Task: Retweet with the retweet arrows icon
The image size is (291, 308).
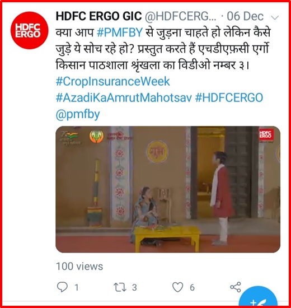Action: point(120,287)
